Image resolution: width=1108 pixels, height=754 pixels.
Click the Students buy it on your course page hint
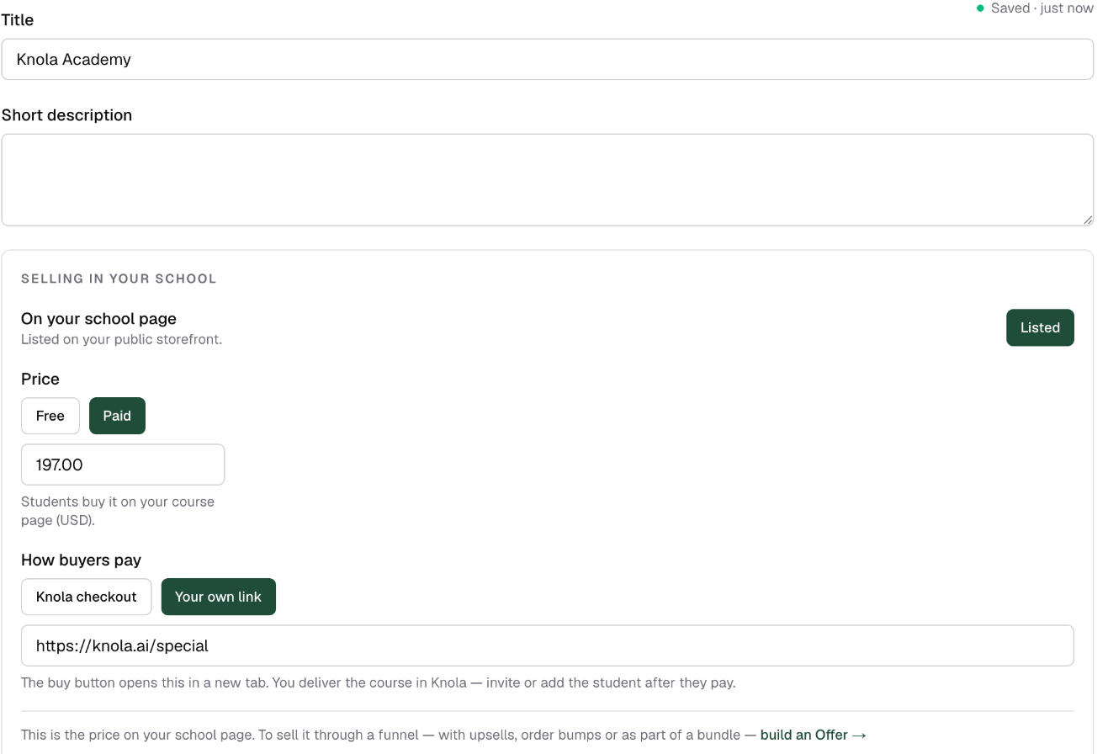click(118, 511)
